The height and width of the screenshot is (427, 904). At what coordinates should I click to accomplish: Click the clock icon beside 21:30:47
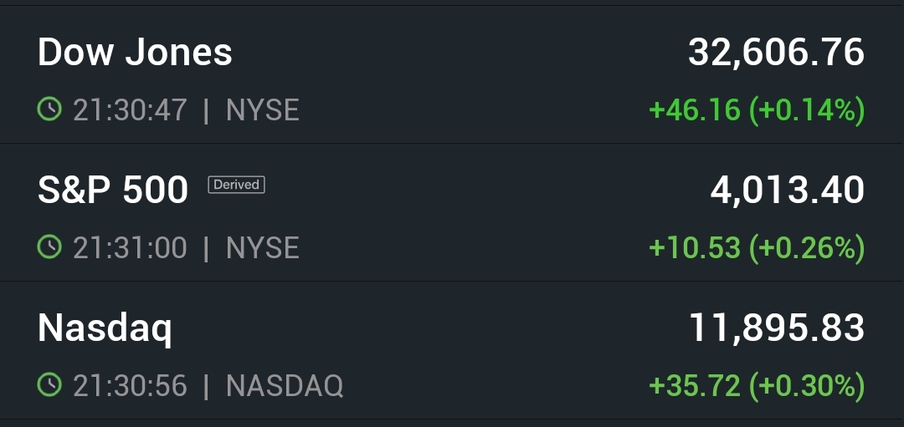49,109
